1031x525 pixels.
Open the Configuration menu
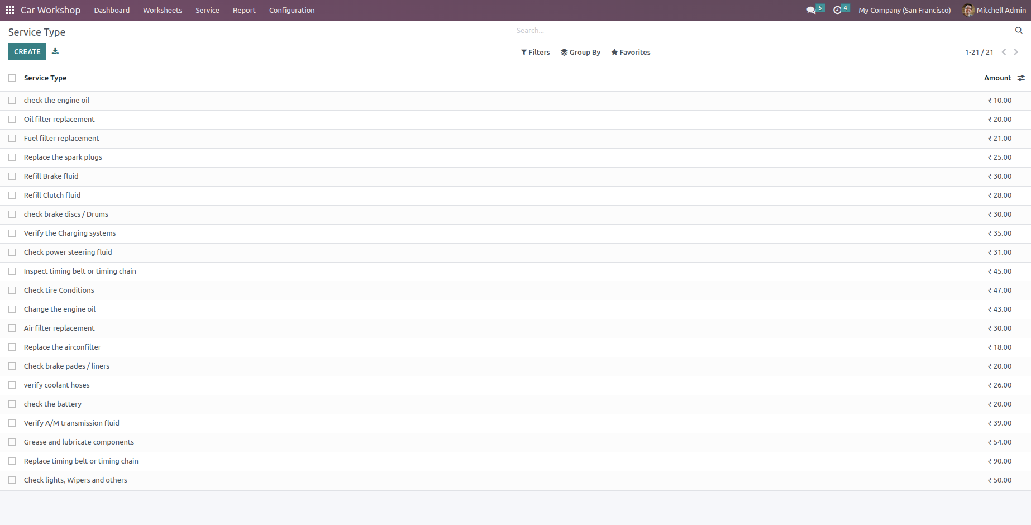pos(292,10)
